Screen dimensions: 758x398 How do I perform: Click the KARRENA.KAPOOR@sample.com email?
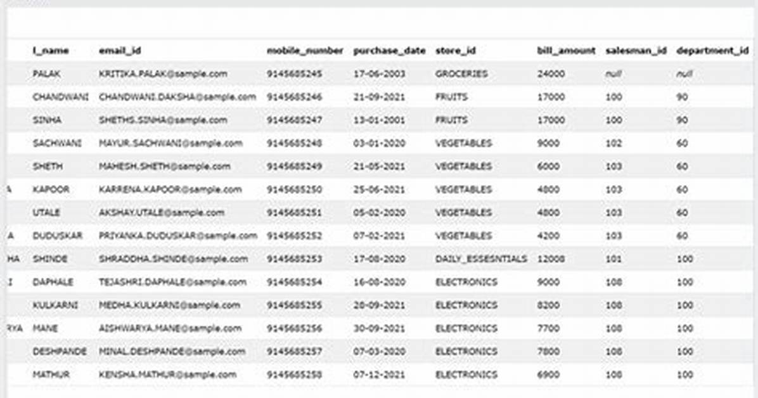pos(170,189)
